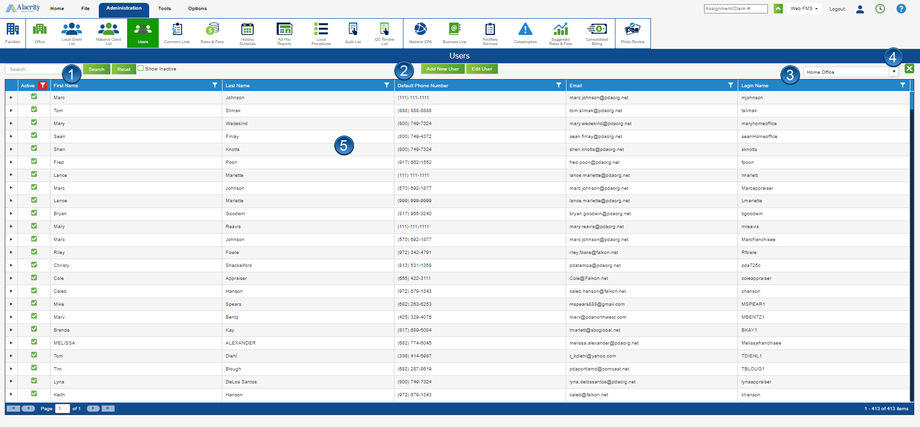Open the Home Office dropdown

coord(894,72)
